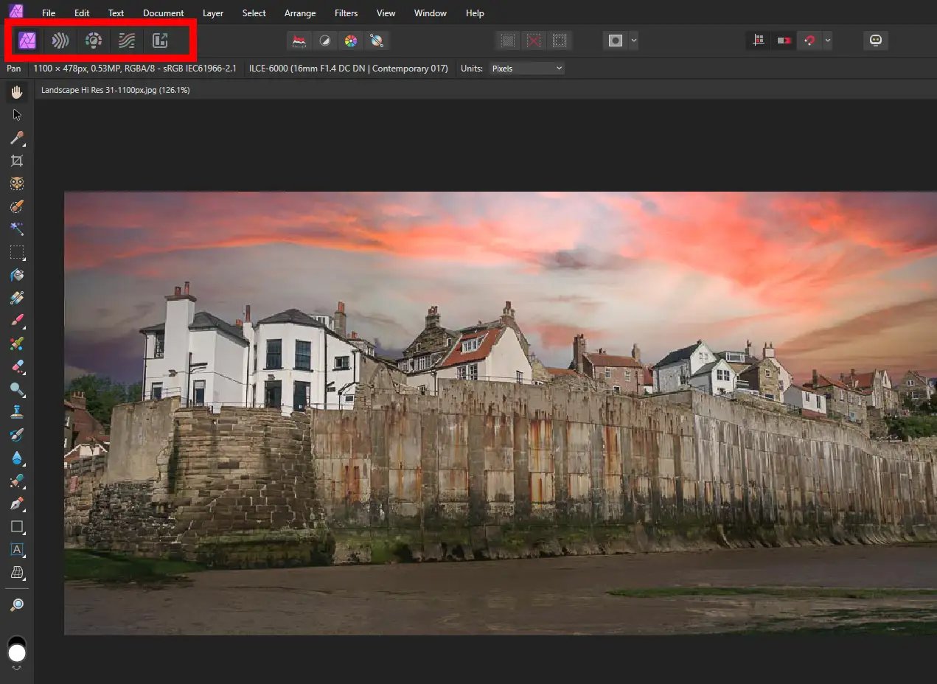The width and height of the screenshot is (937, 684).
Task: Select the Selection Brush tool
Action: 17,206
